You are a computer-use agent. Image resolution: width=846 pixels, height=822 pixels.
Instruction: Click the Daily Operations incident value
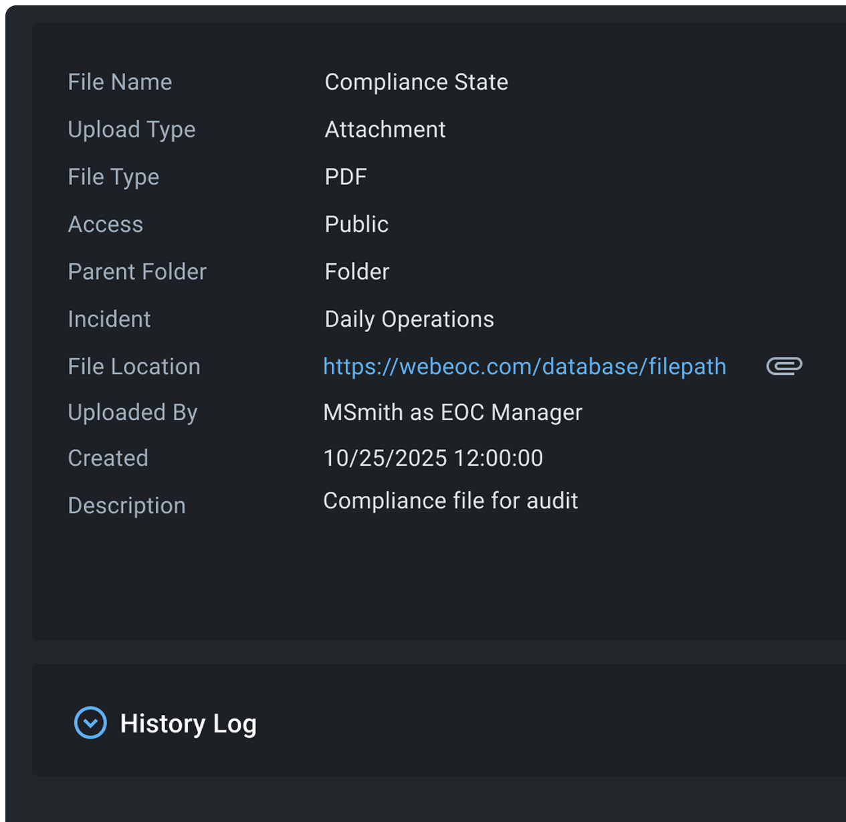pyautogui.click(x=409, y=319)
